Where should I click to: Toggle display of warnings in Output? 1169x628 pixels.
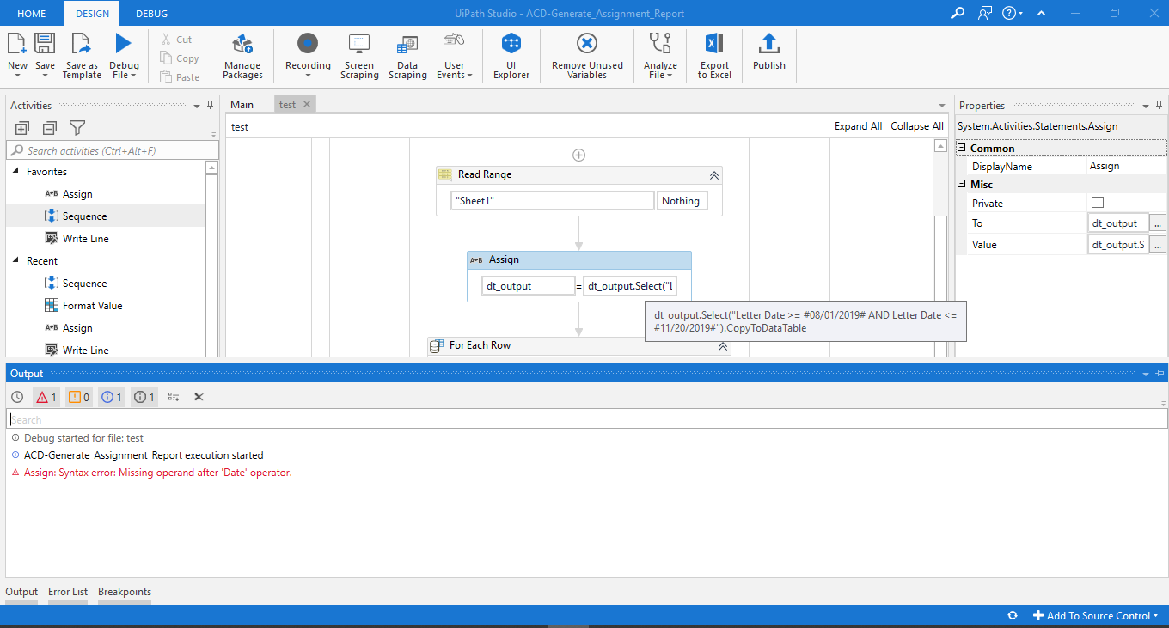[82, 396]
